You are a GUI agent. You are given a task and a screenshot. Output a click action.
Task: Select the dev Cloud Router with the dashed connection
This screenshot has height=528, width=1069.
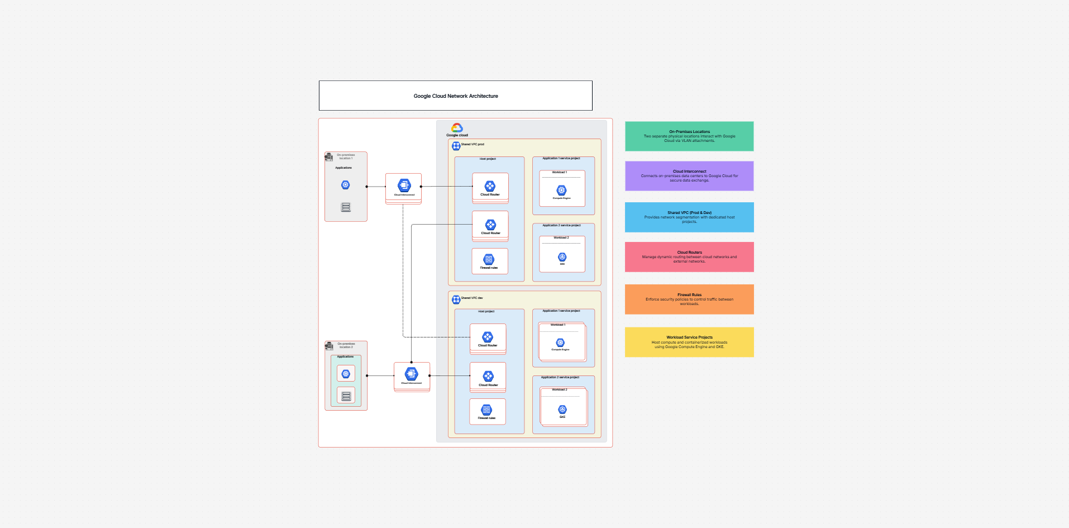click(x=488, y=337)
